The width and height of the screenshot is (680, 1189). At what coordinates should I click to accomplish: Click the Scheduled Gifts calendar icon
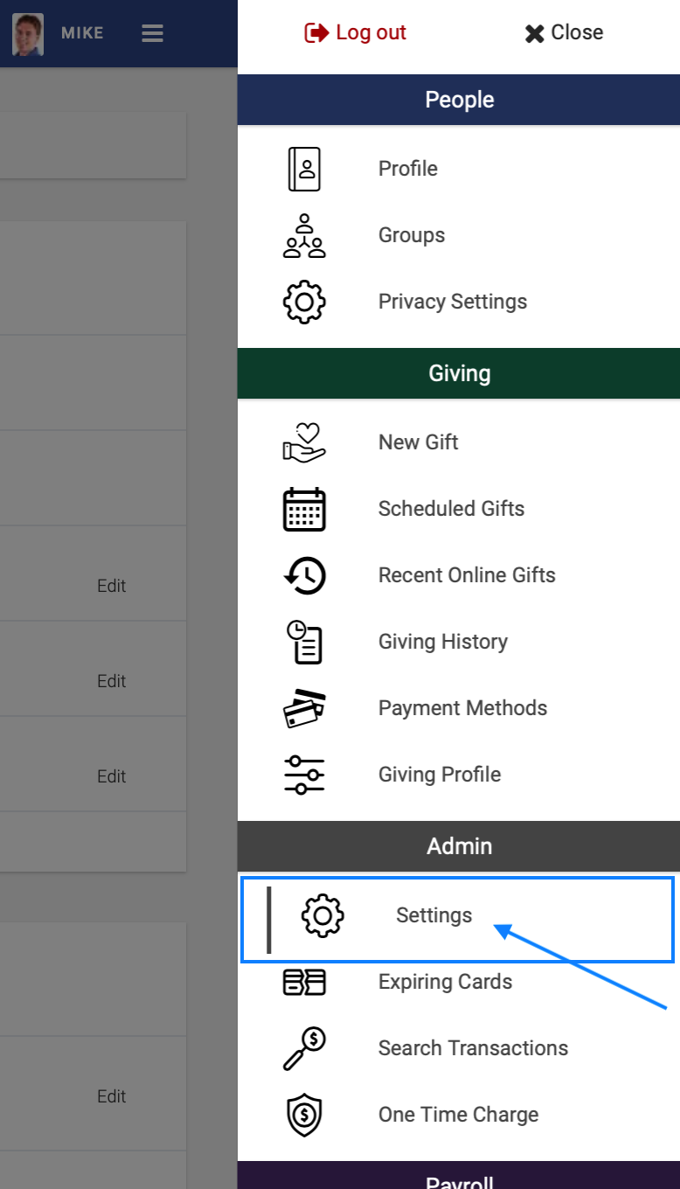(304, 509)
